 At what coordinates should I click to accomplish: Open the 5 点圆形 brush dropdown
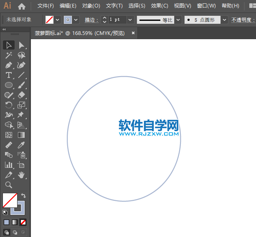click(224, 20)
